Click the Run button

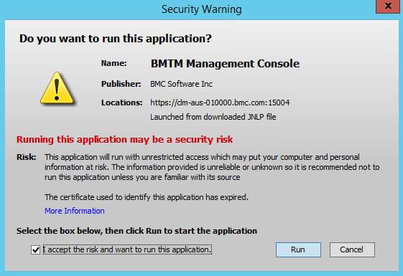298,249
